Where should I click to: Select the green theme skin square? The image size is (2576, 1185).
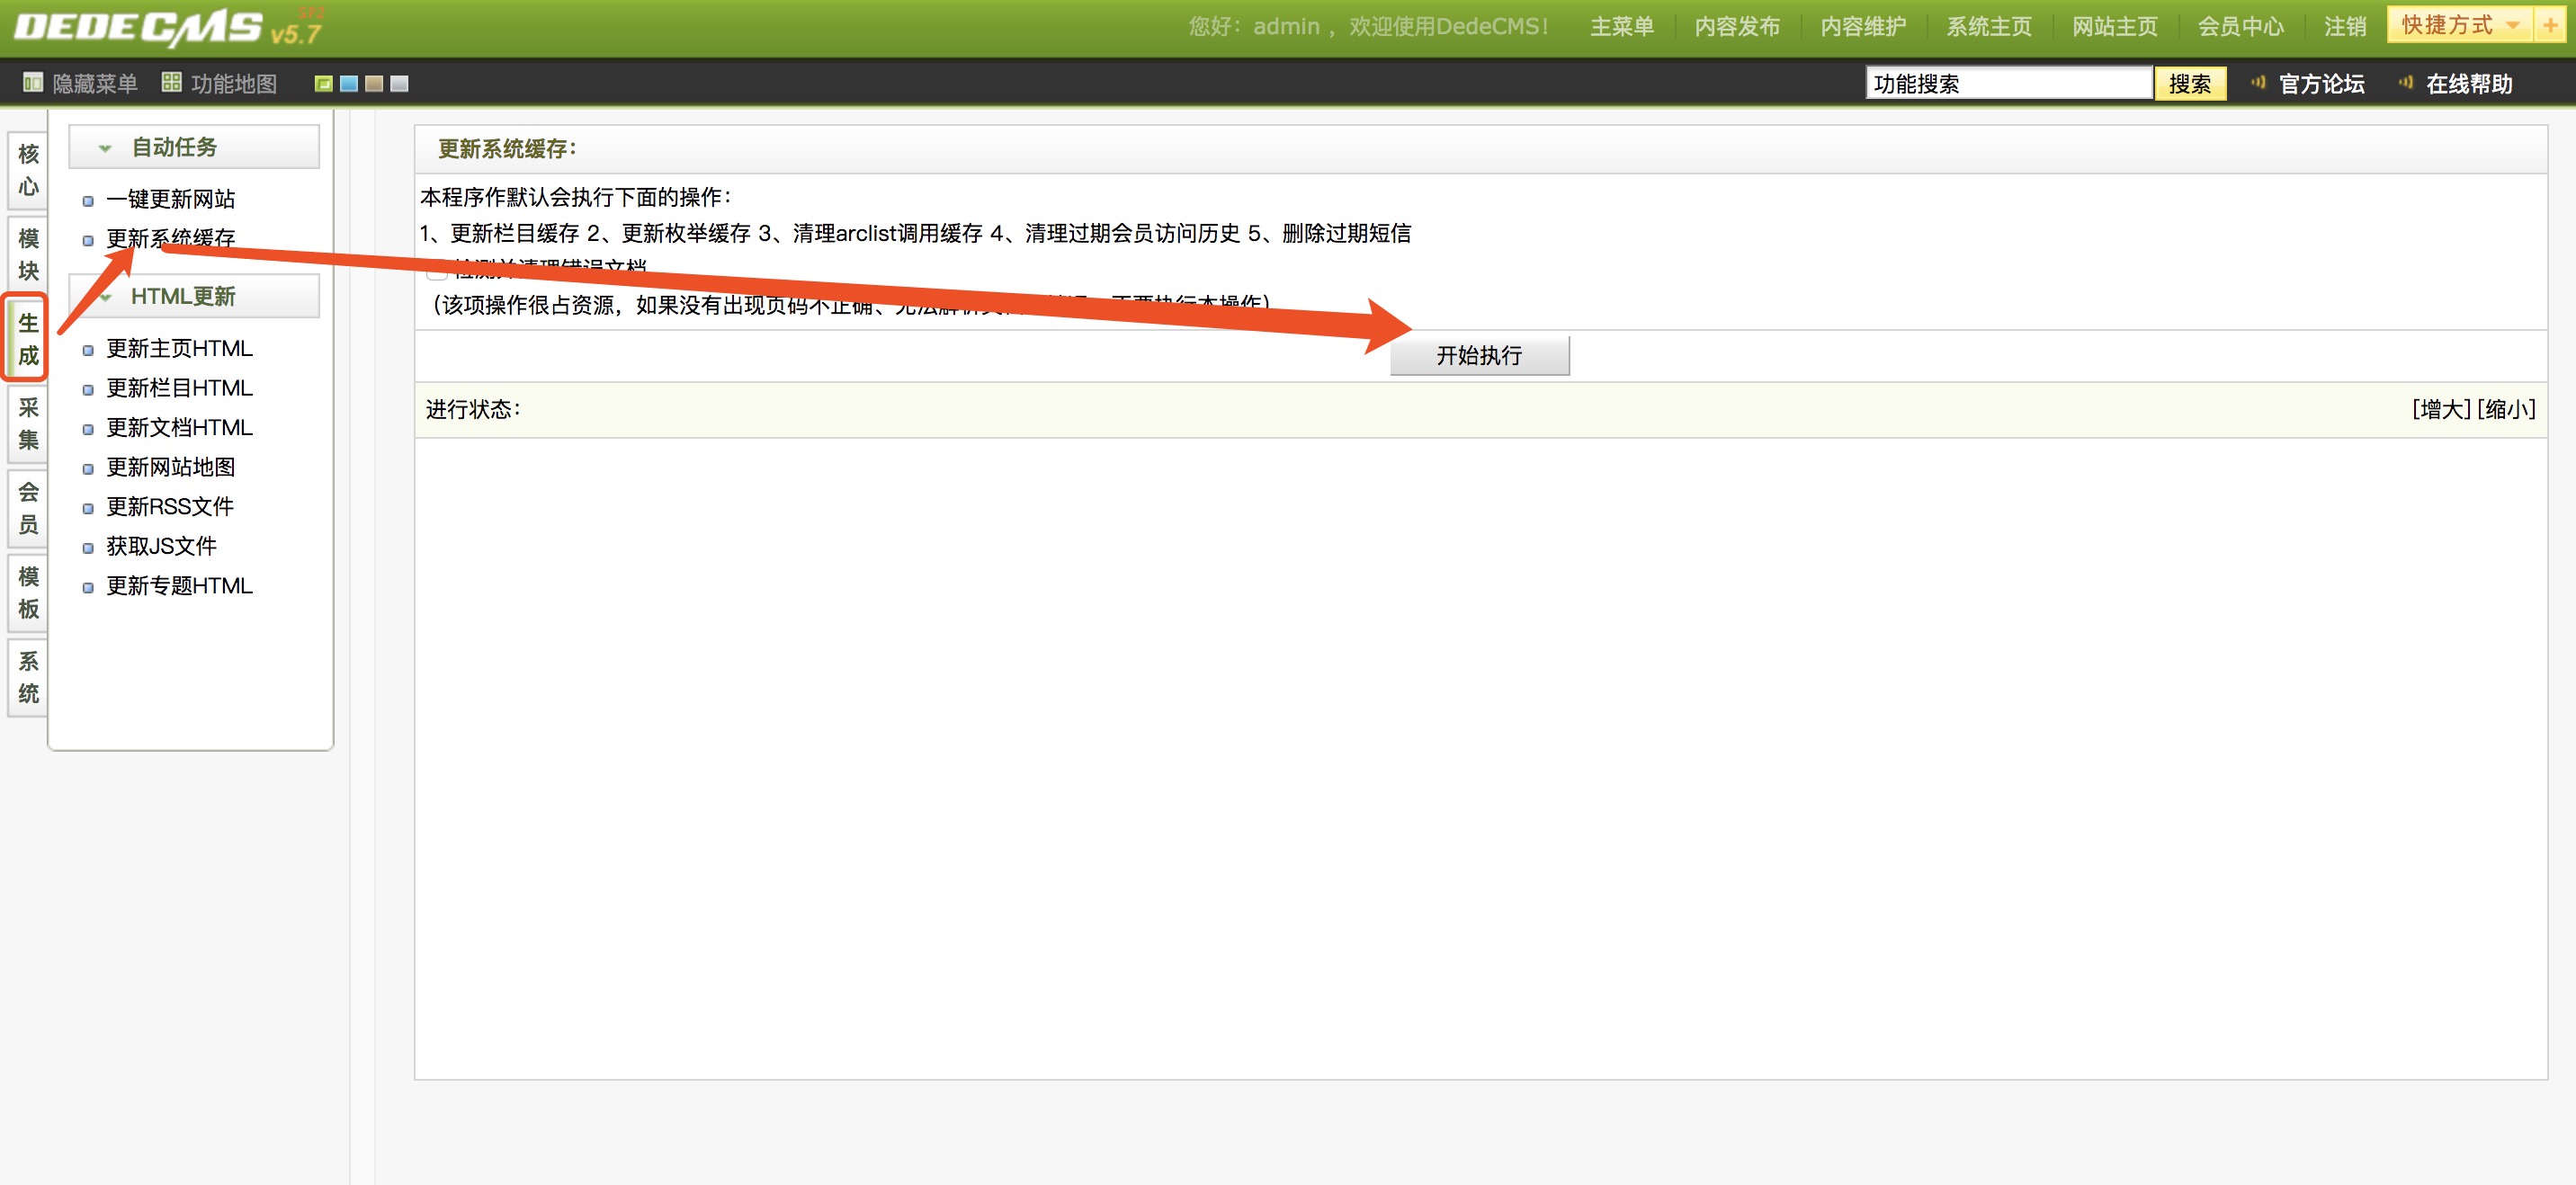click(323, 84)
